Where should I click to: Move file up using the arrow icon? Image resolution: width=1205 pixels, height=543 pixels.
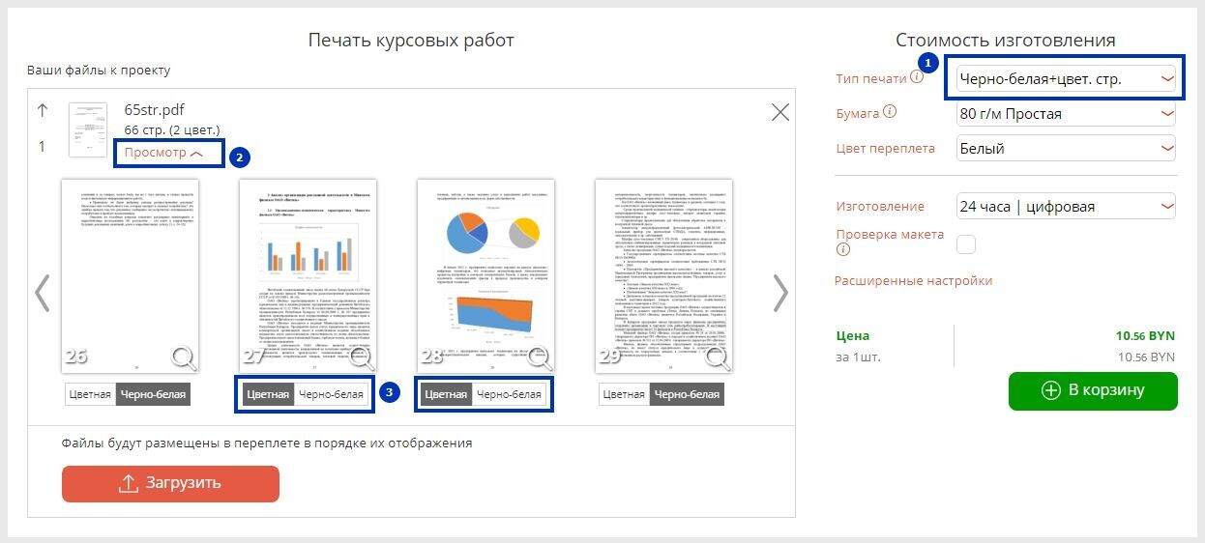click(42, 110)
